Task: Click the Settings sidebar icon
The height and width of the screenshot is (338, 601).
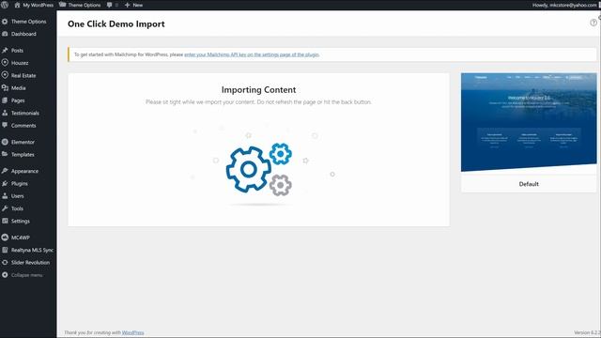Action: tap(5, 221)
